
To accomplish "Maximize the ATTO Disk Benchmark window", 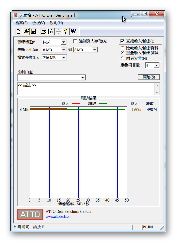I will pos(145,14).
